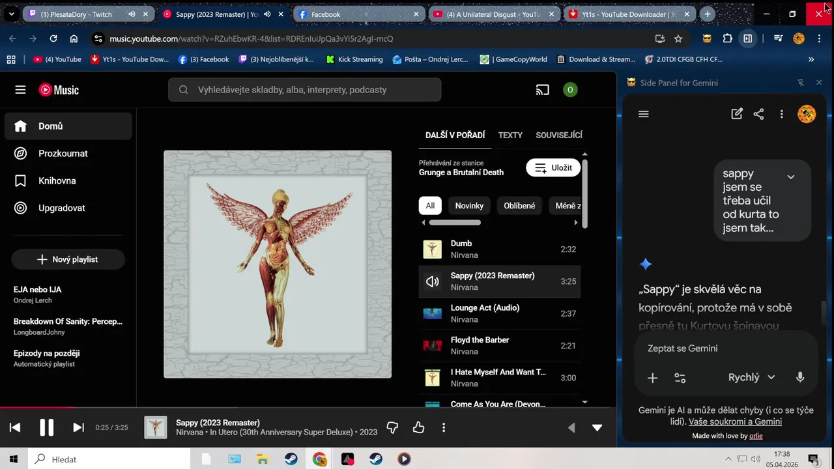
Task: Open the EJA nebo IJA playlist
Action: pyautogui.click(x=68, y=294)
